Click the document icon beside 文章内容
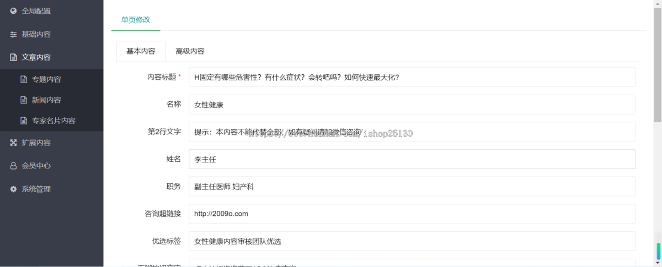 (13, 57)
